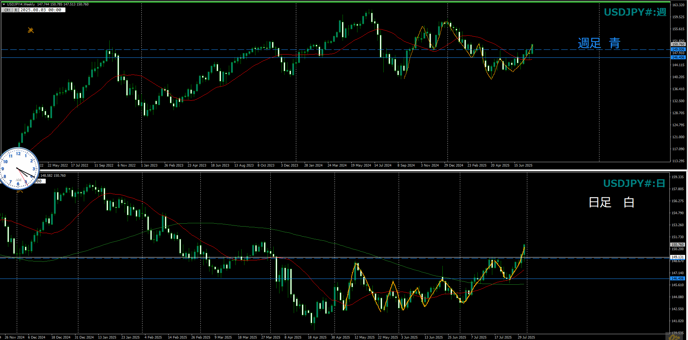Viewport: 688px width, 340px height.
Task: Click the 147.140 price label on the daily axis
Action: tap(677, 273)
